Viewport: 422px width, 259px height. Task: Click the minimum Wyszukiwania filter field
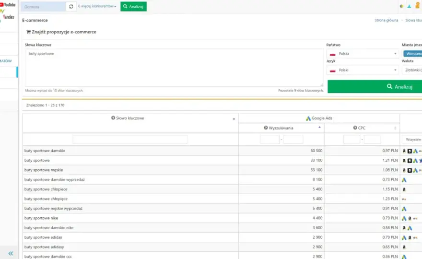click(x=270, y=139)
